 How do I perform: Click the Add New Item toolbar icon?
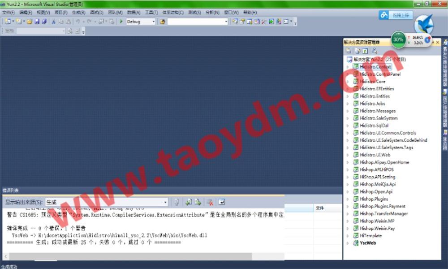(18, 22)
